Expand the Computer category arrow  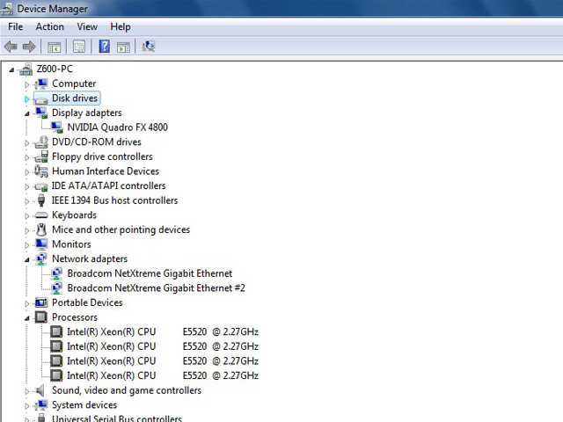click(x=27, y=84)
